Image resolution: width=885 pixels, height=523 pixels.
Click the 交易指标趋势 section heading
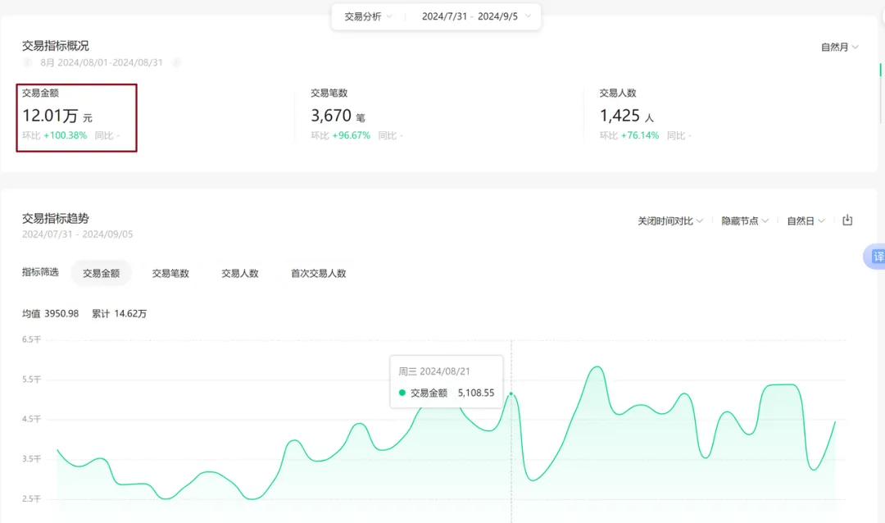(56, 219)
